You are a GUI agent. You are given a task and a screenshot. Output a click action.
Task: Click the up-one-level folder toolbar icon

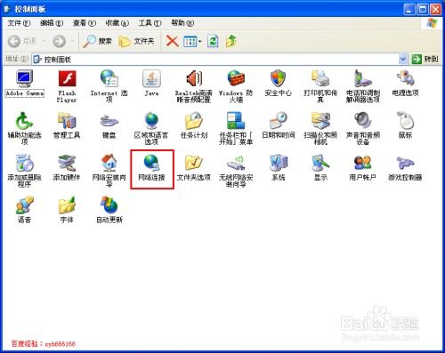pos(231,41)
